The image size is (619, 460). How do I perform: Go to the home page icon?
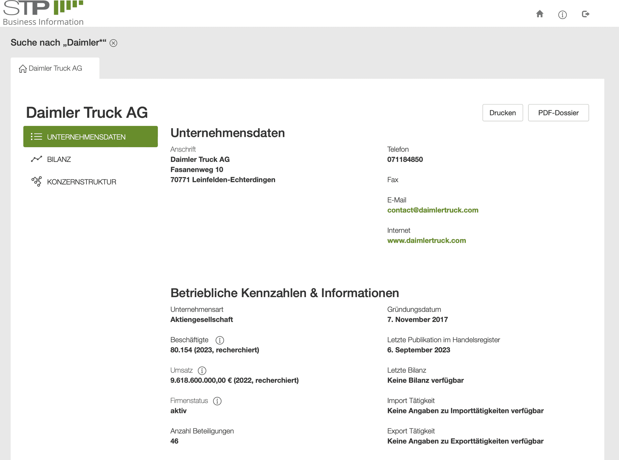[540, 14]
